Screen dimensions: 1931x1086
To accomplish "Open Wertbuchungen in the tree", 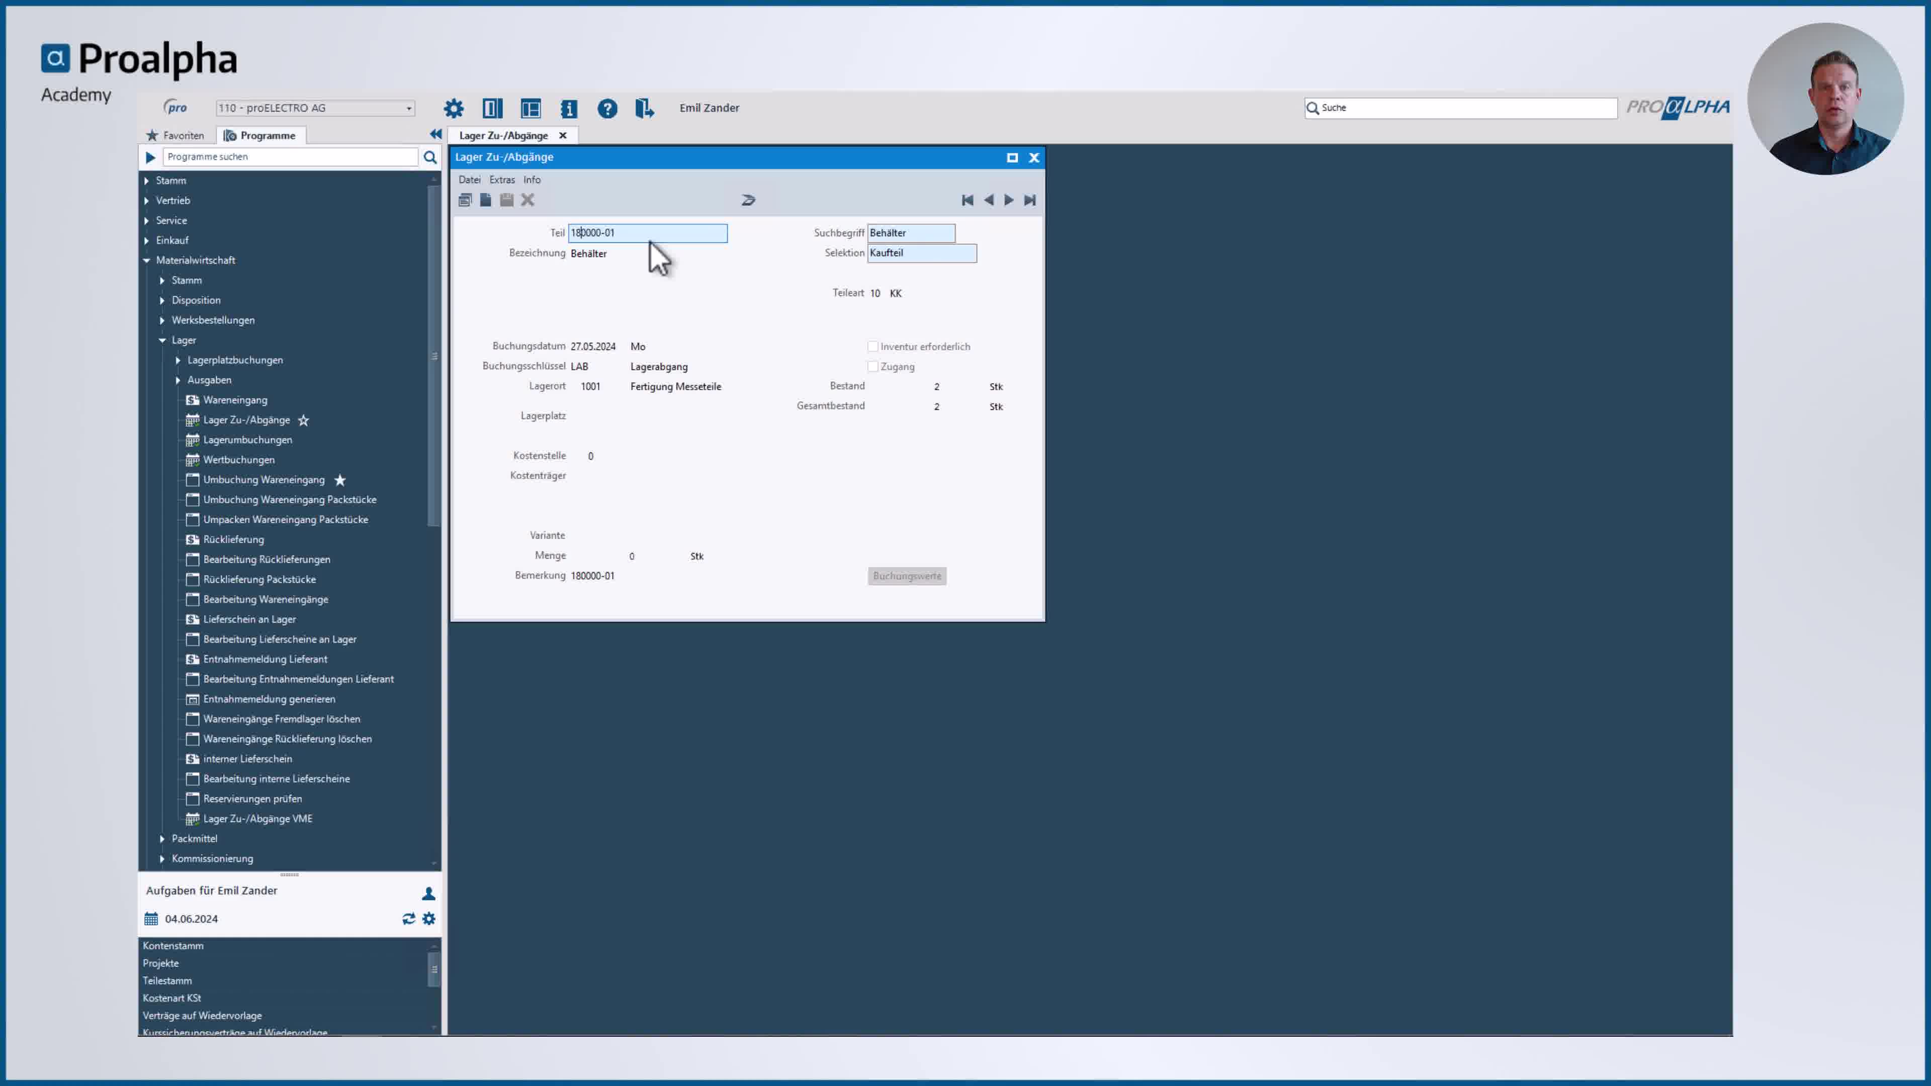I will (239, 460).
